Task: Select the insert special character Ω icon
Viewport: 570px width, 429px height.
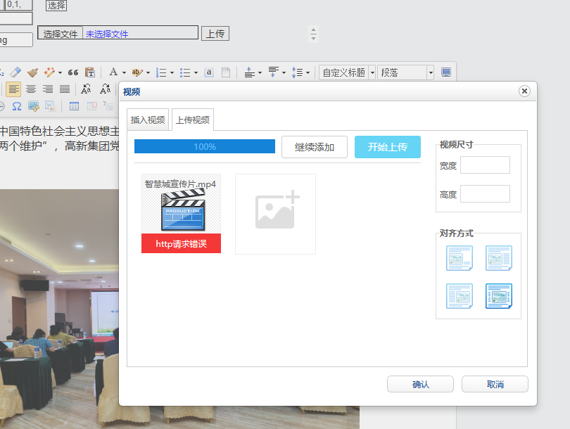Action: click(17, 106)
